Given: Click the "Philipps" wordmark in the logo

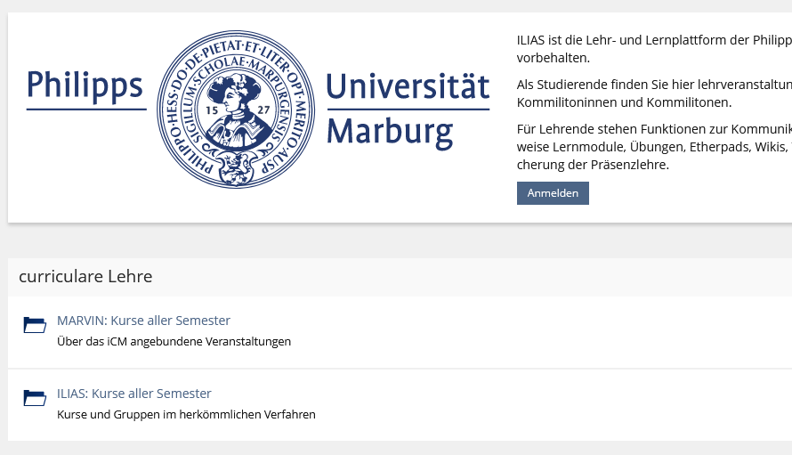Looking at the screenshot, I should (85, 85).
